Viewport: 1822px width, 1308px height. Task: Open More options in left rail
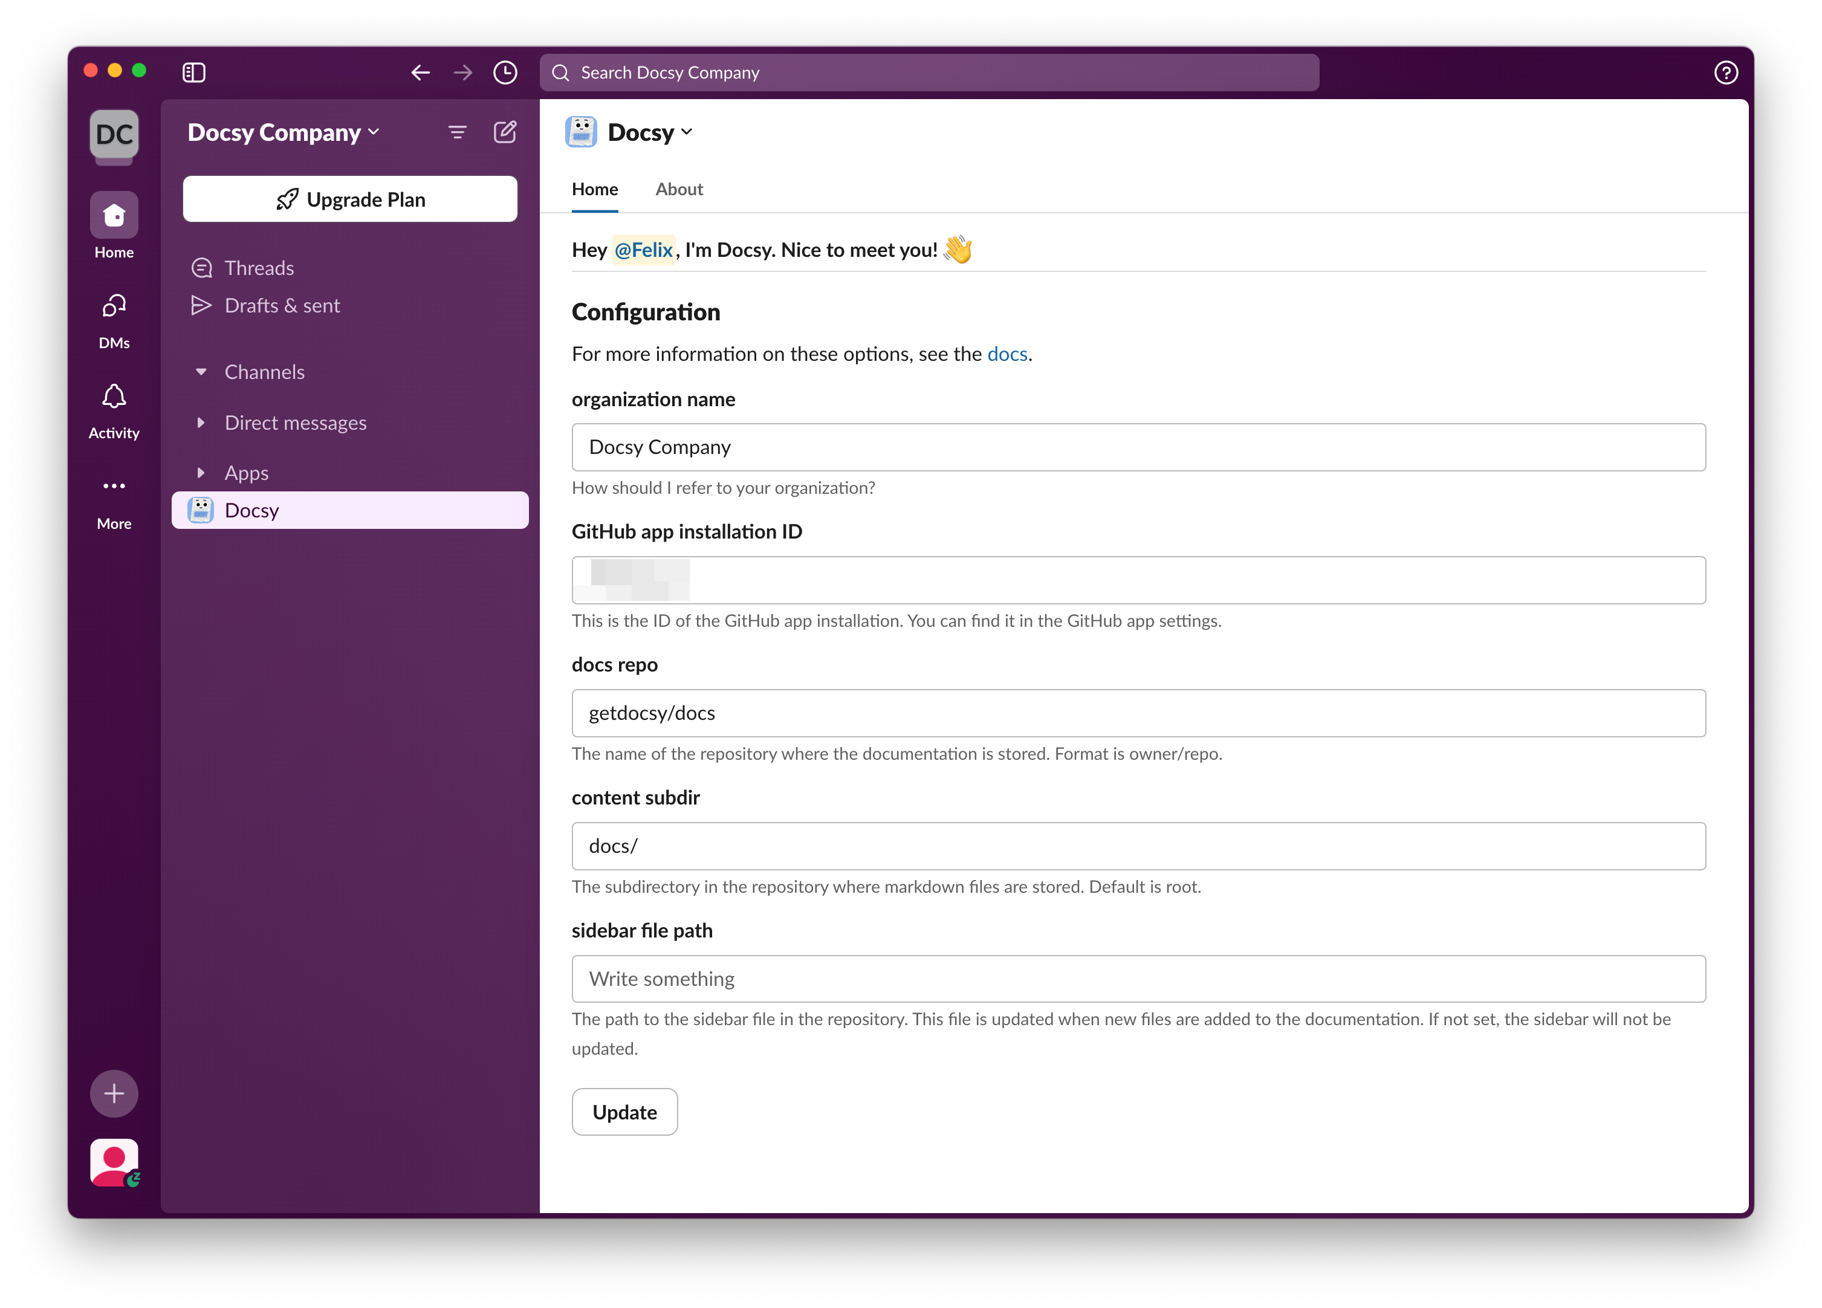point(114,502)
